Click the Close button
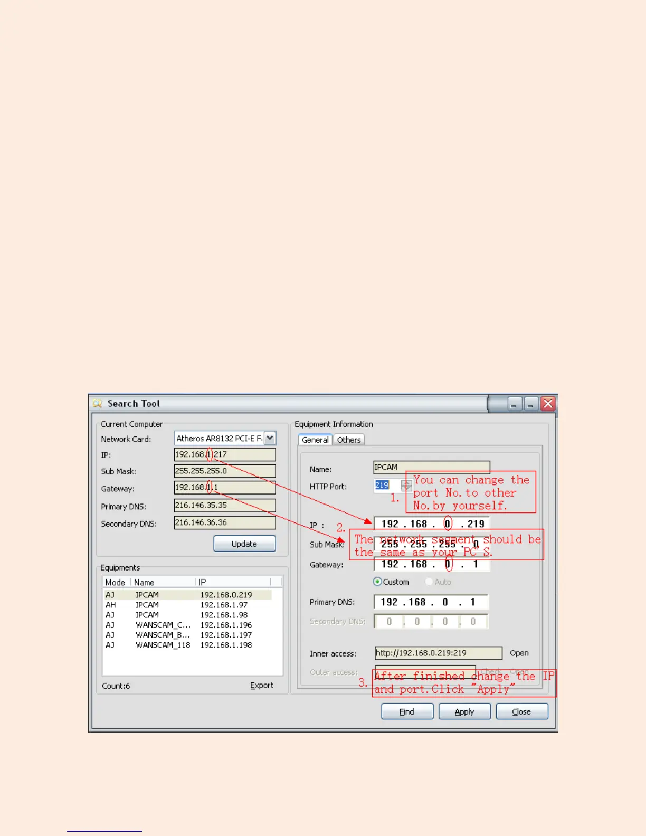 (x=521, y=711)
